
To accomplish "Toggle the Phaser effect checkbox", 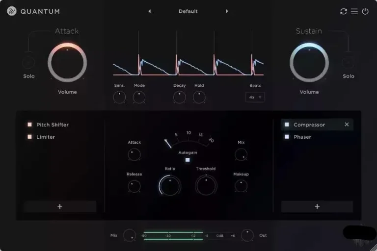I will (287, 137).
